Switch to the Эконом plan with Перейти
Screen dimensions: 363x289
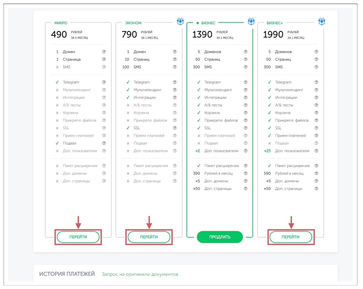(149, 237)
